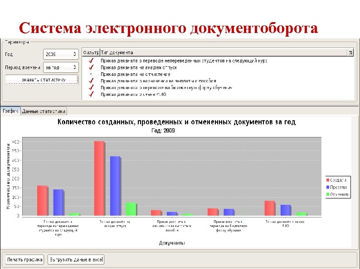Click the green bar for академ отпуск
The image size is (360, 269).
click(x=131, y=209)
